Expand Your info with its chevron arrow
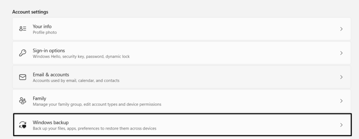The image size is (359, 139). click(x=341, y=29)
